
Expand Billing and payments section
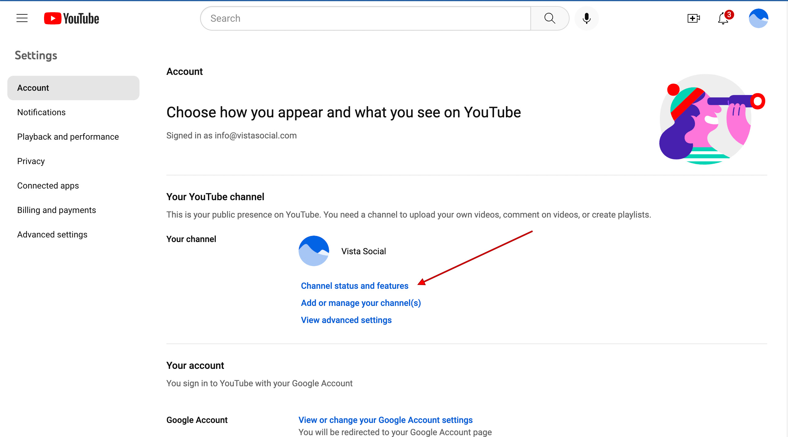click(56, 210)
